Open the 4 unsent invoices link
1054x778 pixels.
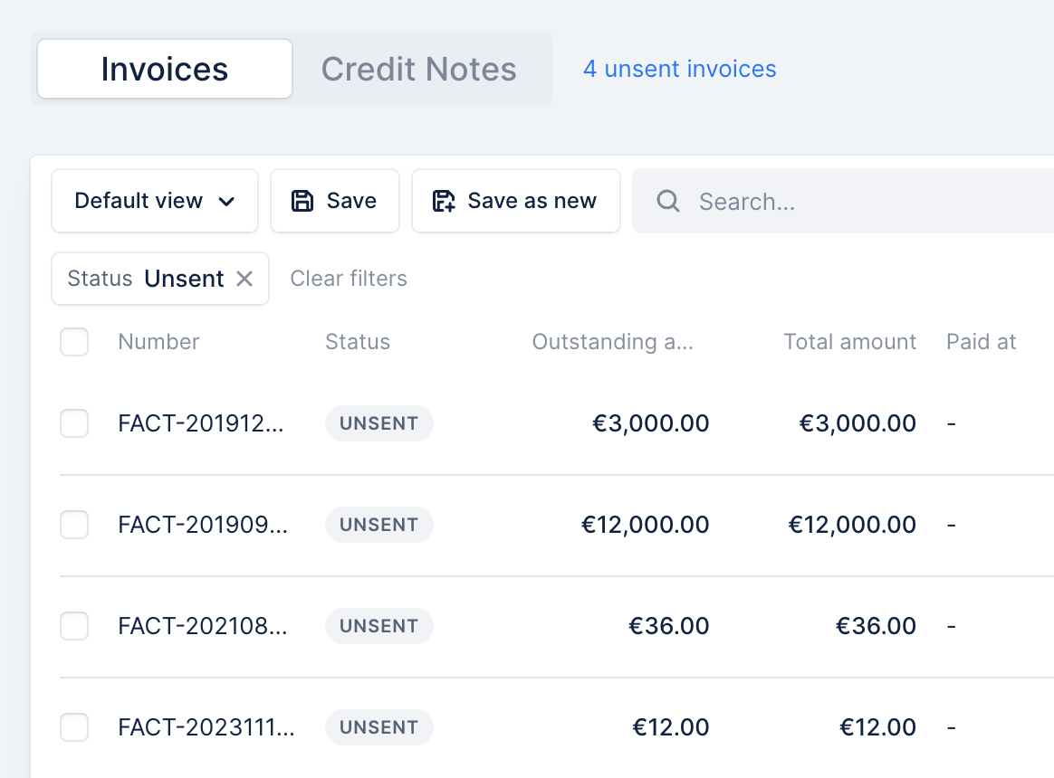[x=680, y=69]
